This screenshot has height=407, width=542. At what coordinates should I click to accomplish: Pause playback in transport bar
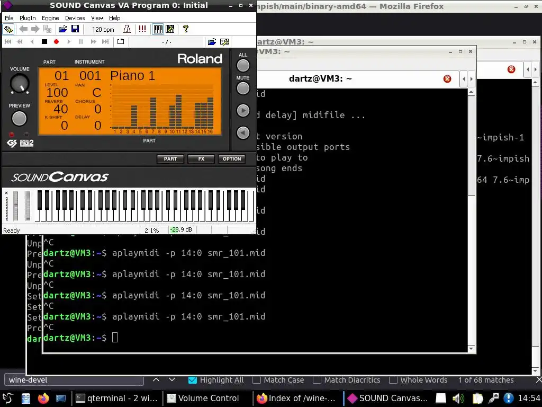[81, 42]
